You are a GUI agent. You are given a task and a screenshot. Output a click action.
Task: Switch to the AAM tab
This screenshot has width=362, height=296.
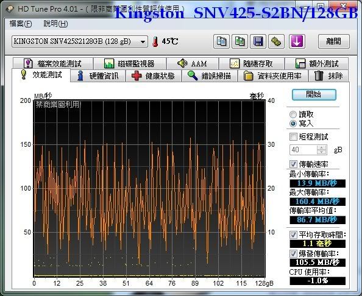click(x=193, y=63)
